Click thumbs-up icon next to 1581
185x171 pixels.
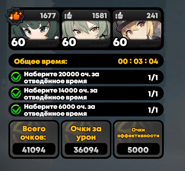(68, 15)
